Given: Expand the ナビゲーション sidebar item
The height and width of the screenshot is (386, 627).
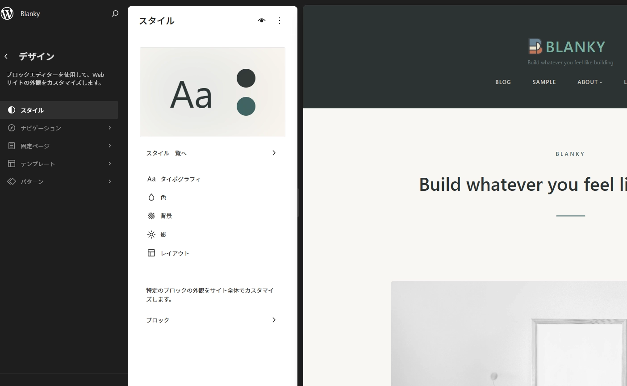Looking at the screenshot, I should click(59, 128).
